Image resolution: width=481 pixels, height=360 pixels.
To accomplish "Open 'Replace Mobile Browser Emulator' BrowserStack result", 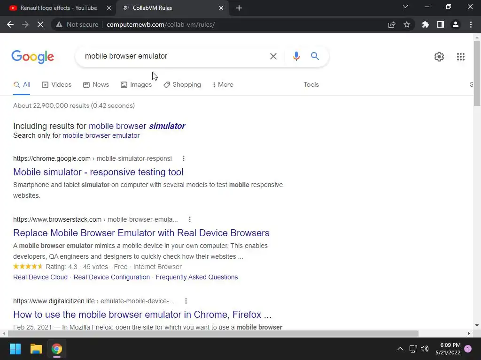I will tap(141, 233).
